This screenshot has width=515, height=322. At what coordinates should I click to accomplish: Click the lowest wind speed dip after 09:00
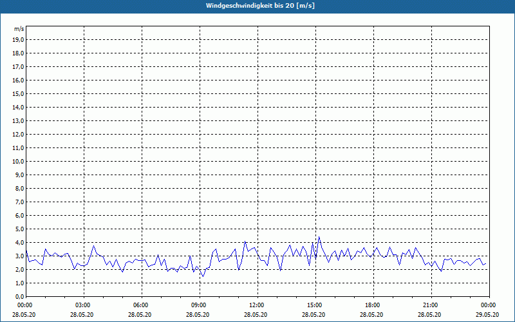click(x=203, y=276)
